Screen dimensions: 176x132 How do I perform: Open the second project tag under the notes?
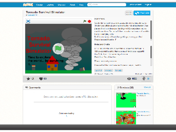[x=108, y=70]
